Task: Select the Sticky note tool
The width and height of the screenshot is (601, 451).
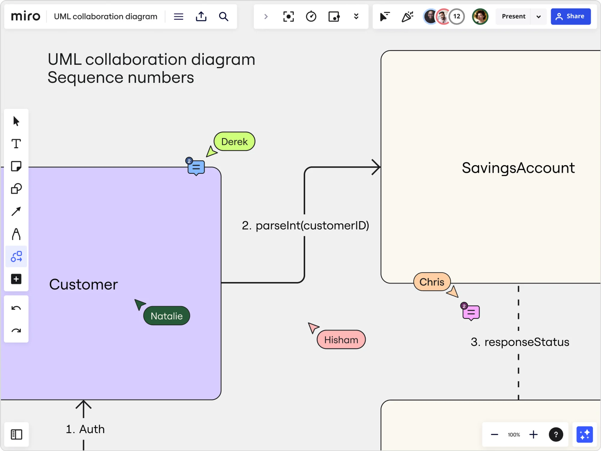Action: (16, 166)
